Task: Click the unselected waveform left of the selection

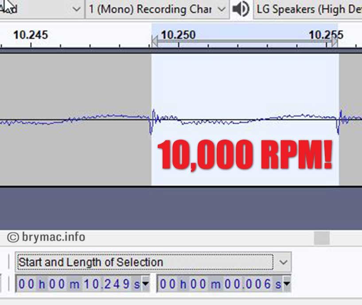Action: click(75, 120)
